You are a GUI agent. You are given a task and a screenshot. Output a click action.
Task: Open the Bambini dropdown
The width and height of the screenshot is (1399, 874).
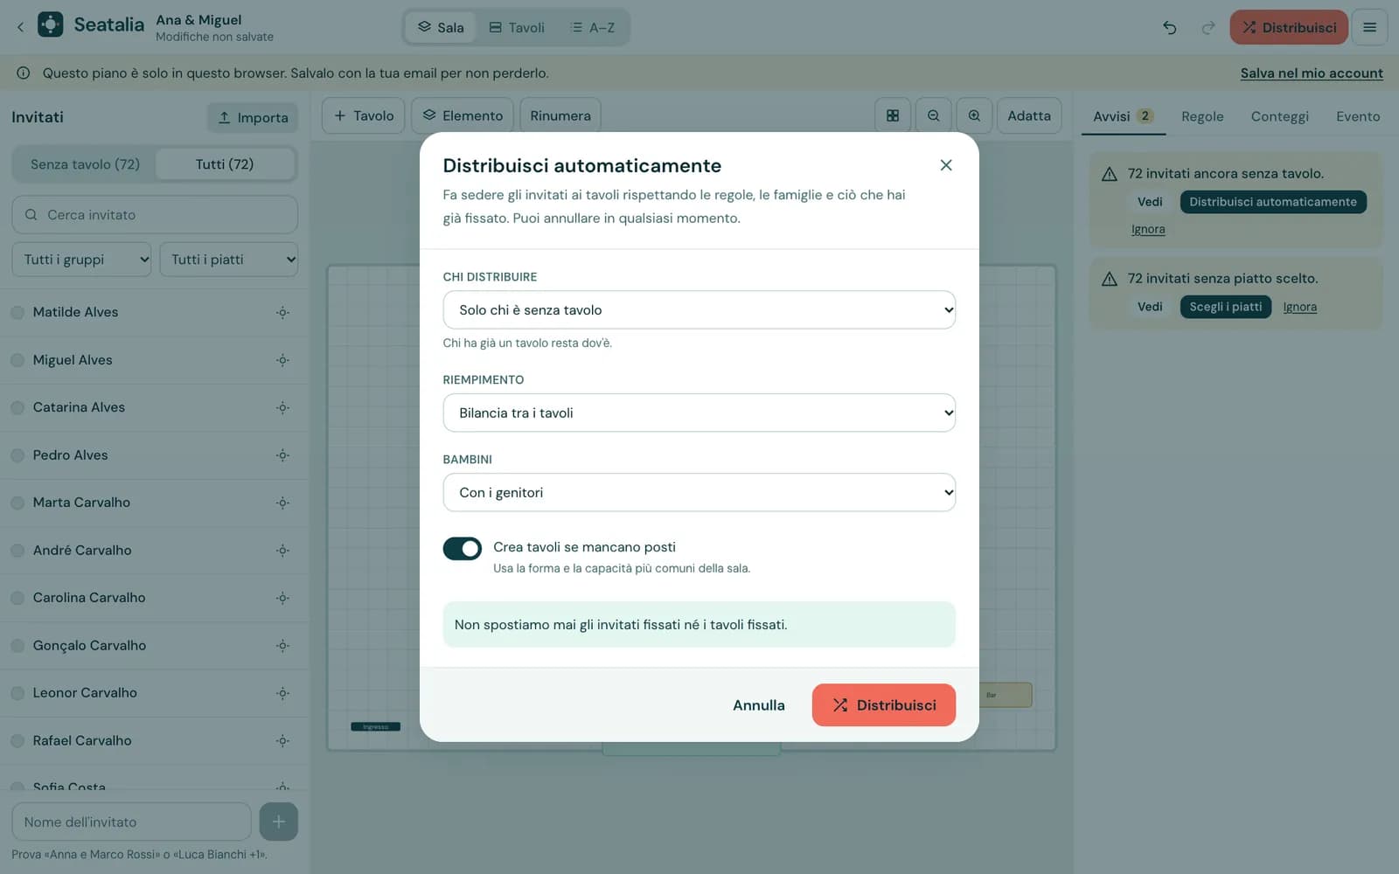(x=699, y=492)
